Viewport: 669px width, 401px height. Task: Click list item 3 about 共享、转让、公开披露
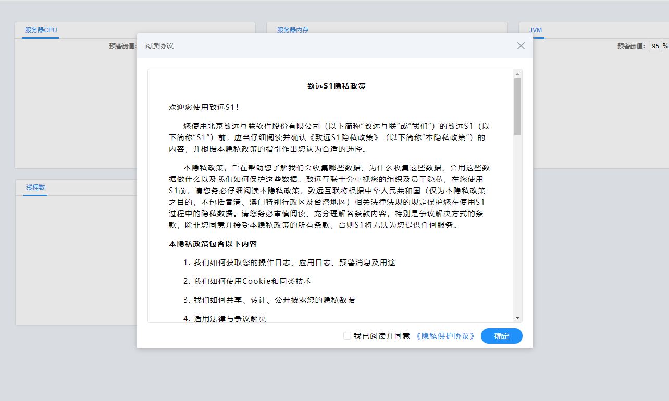pyautogui.click(x=269, y=300)
